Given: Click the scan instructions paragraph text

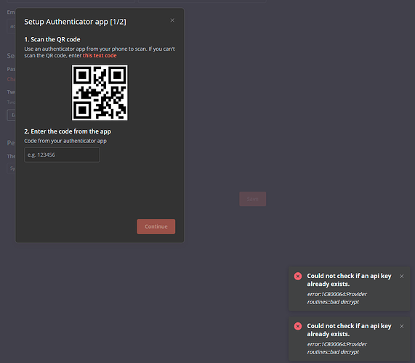Looking at the screenshot, I should coord(100,52).
